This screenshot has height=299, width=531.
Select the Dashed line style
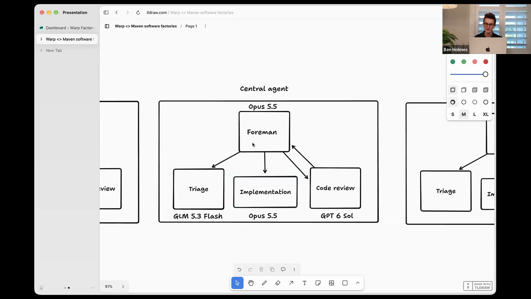point(464,102)
